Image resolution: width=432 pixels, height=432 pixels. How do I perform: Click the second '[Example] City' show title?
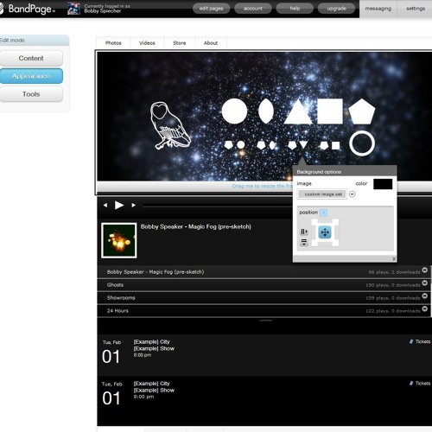pos(151,384)
